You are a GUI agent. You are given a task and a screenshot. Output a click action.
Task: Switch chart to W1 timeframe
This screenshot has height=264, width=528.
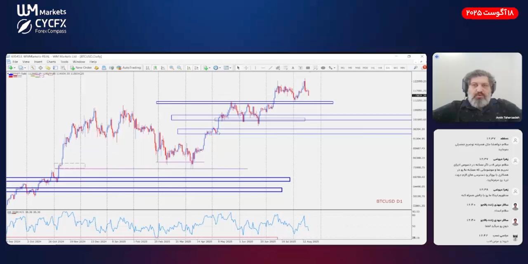coord(395,68)
